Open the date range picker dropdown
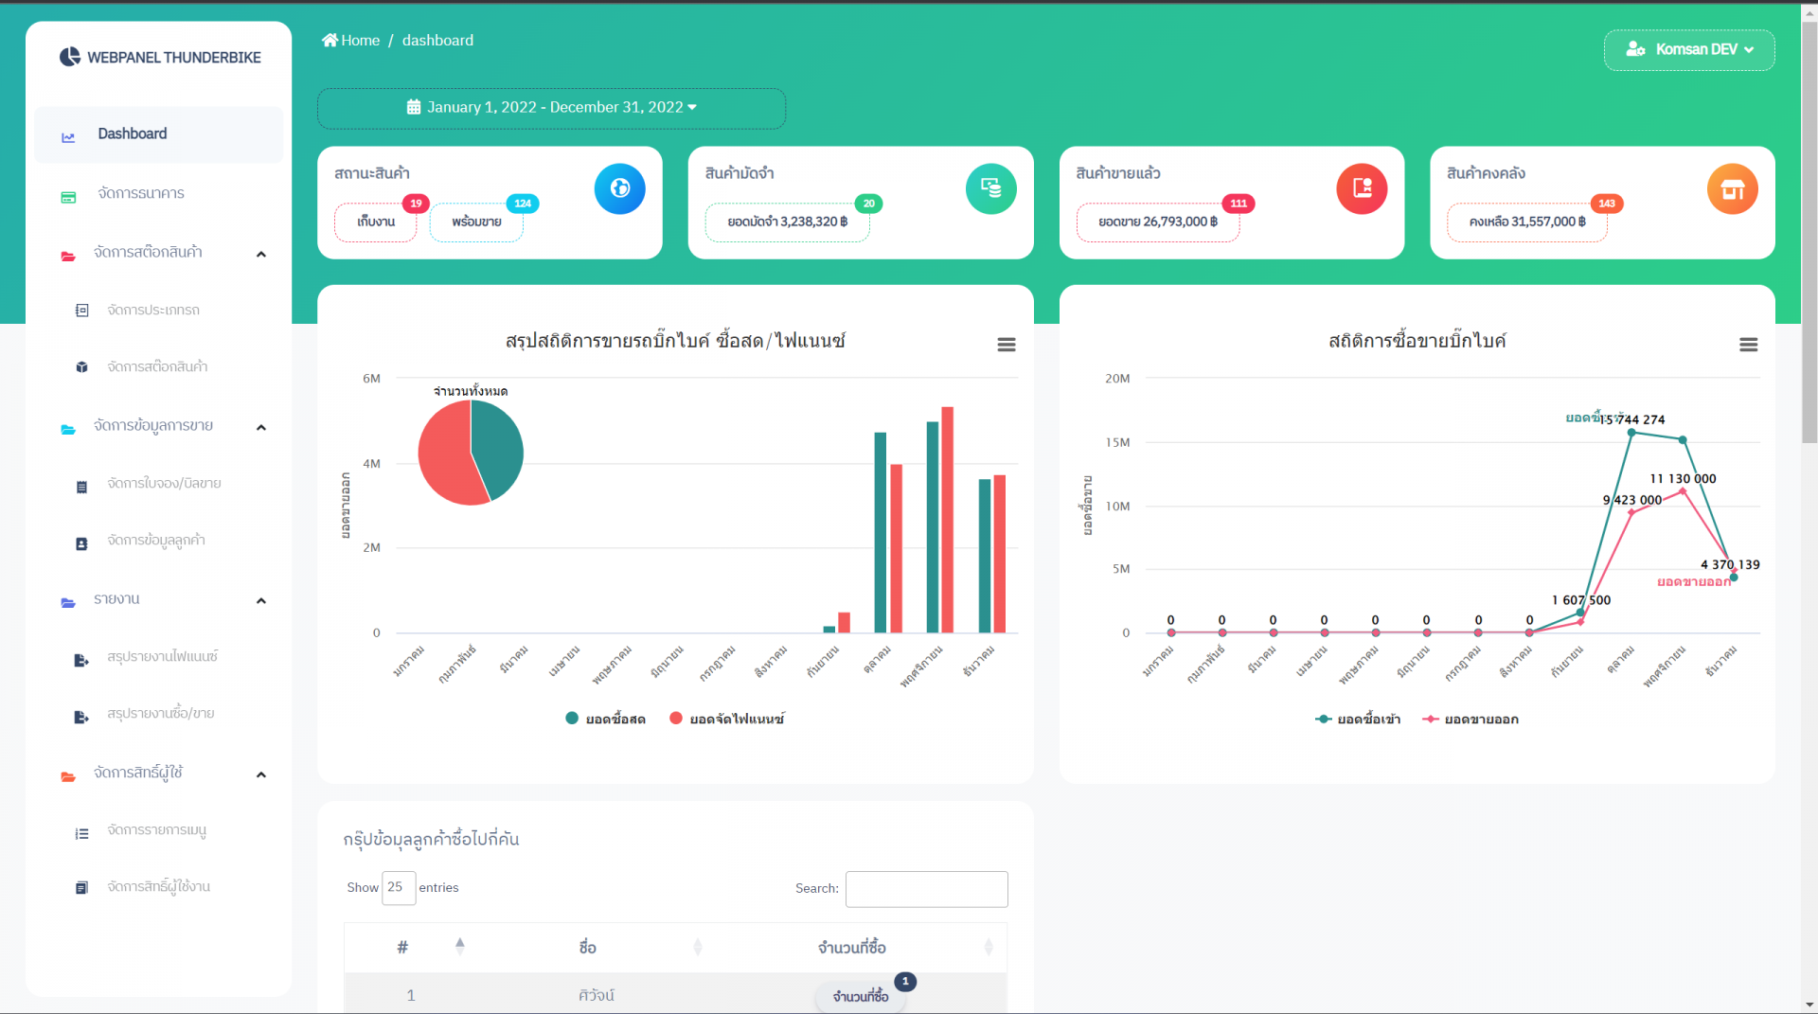Viewport: 1818px width, 1014px height. point(551,108)
